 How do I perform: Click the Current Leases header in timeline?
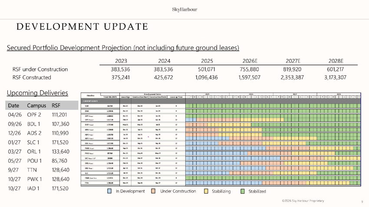pyautogui.click(x=91, y=100)
